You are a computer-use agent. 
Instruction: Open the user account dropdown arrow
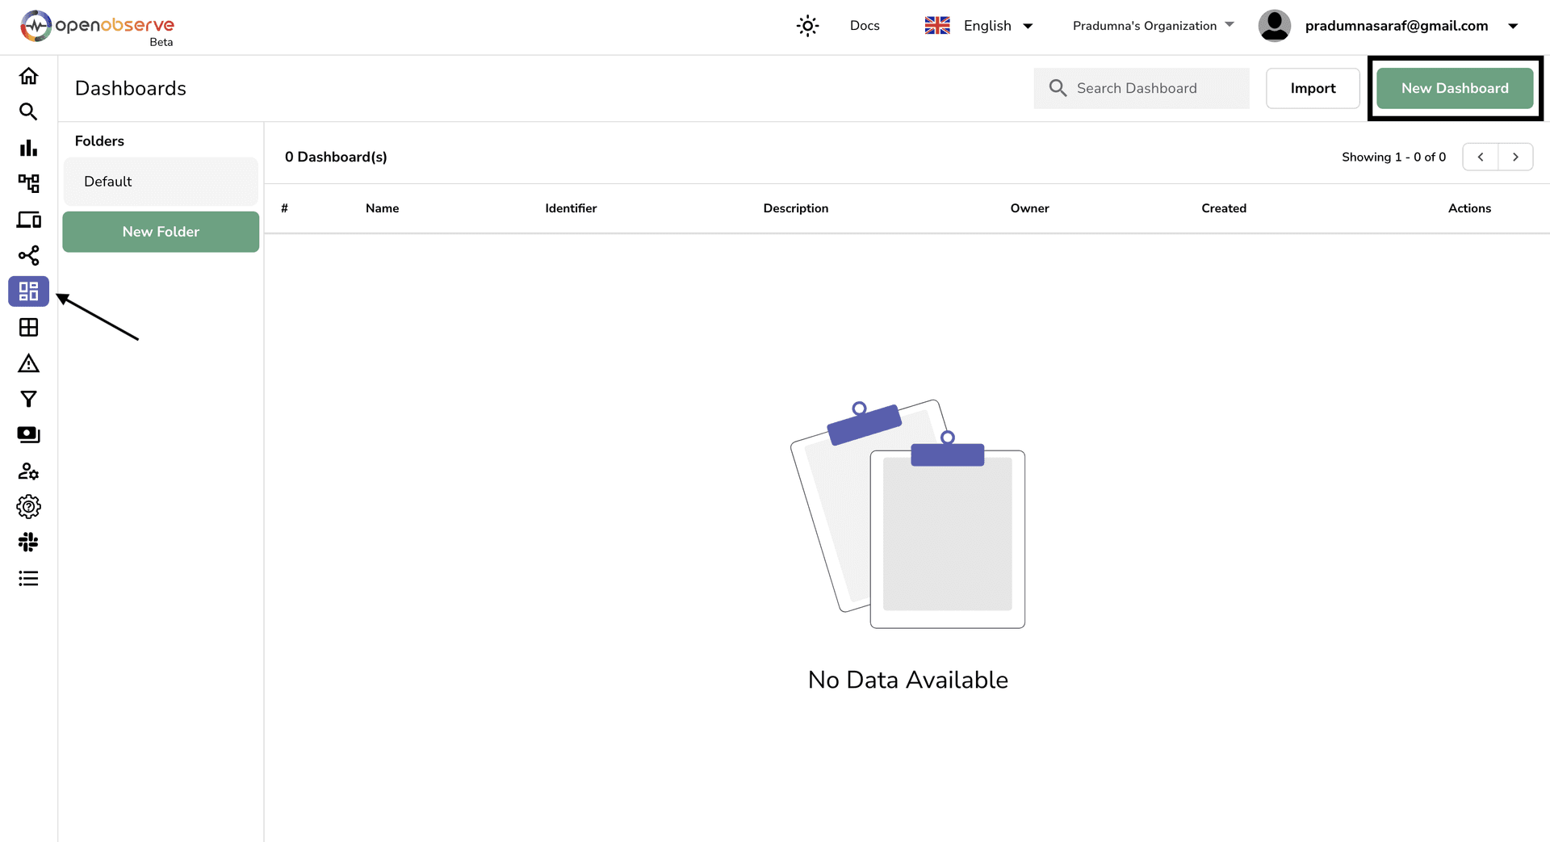click(x=1513, y=26)
